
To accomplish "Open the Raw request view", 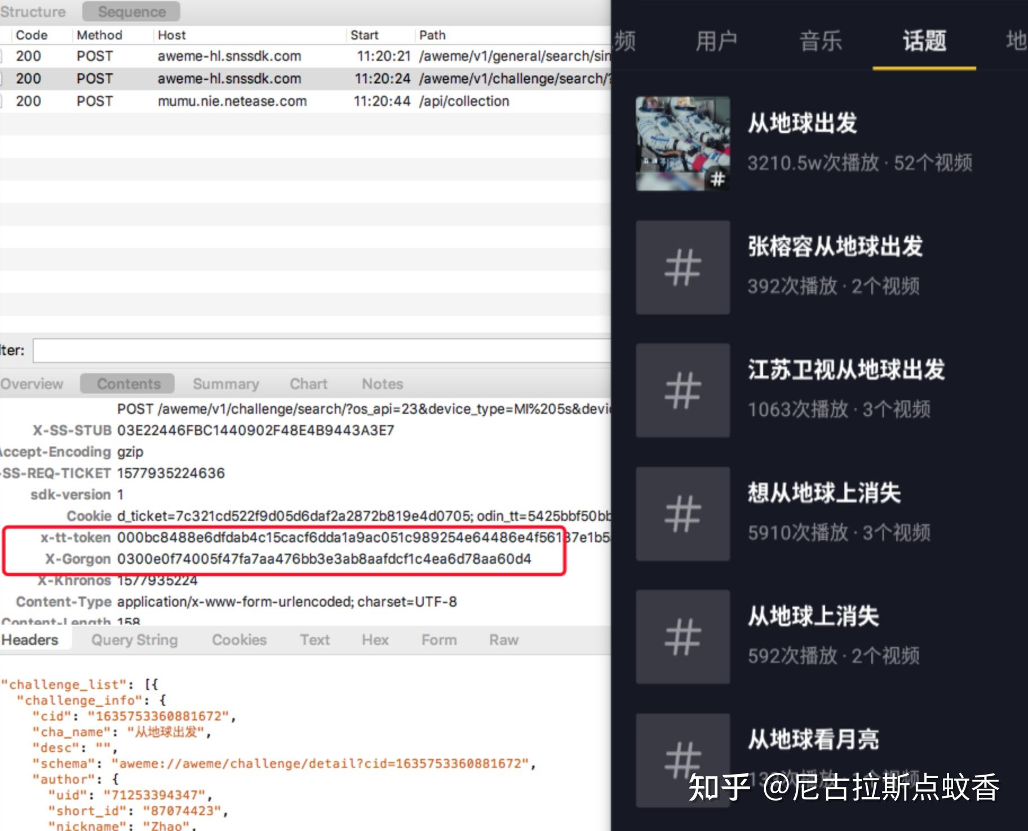I will 502,639.
